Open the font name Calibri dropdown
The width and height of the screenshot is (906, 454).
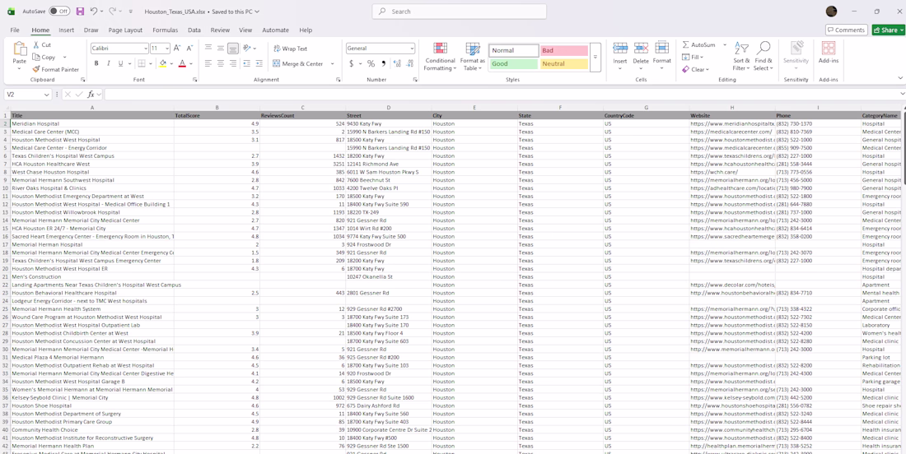tap(145, 49)
